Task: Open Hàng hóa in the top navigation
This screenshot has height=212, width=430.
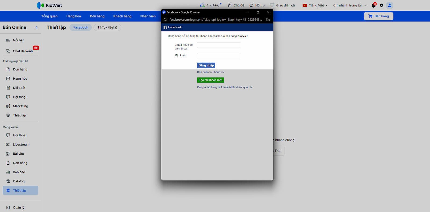Action: pos(74,16)
